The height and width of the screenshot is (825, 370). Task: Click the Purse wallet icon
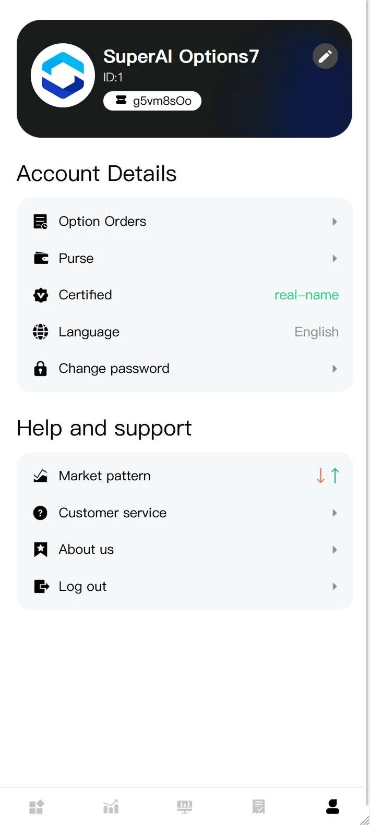pyautogui.click(x=41, y=258)
